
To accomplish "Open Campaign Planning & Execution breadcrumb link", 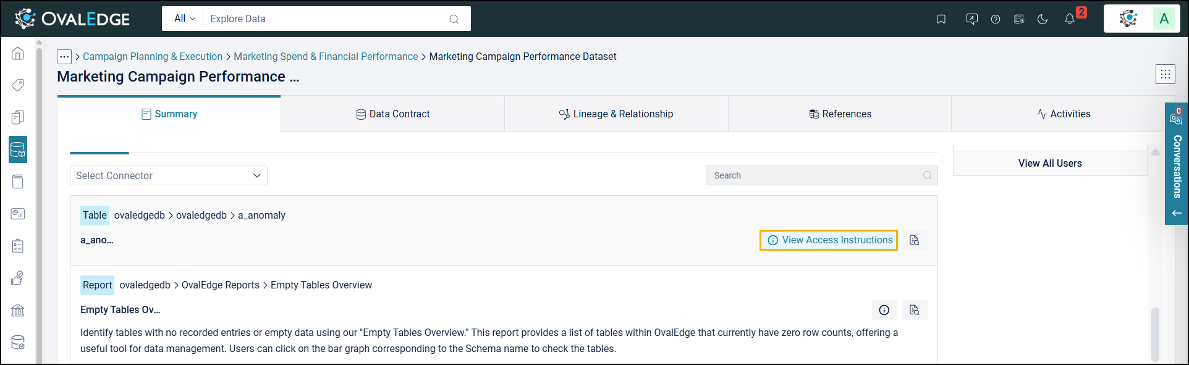I will pos(153,57).
